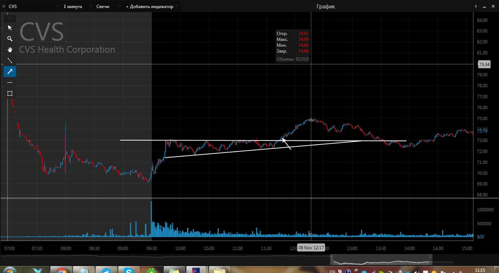This screenshot has width=499, height=273.
Task: Open the 'Свечи' chart type dropdown
Action: [120, 7]
